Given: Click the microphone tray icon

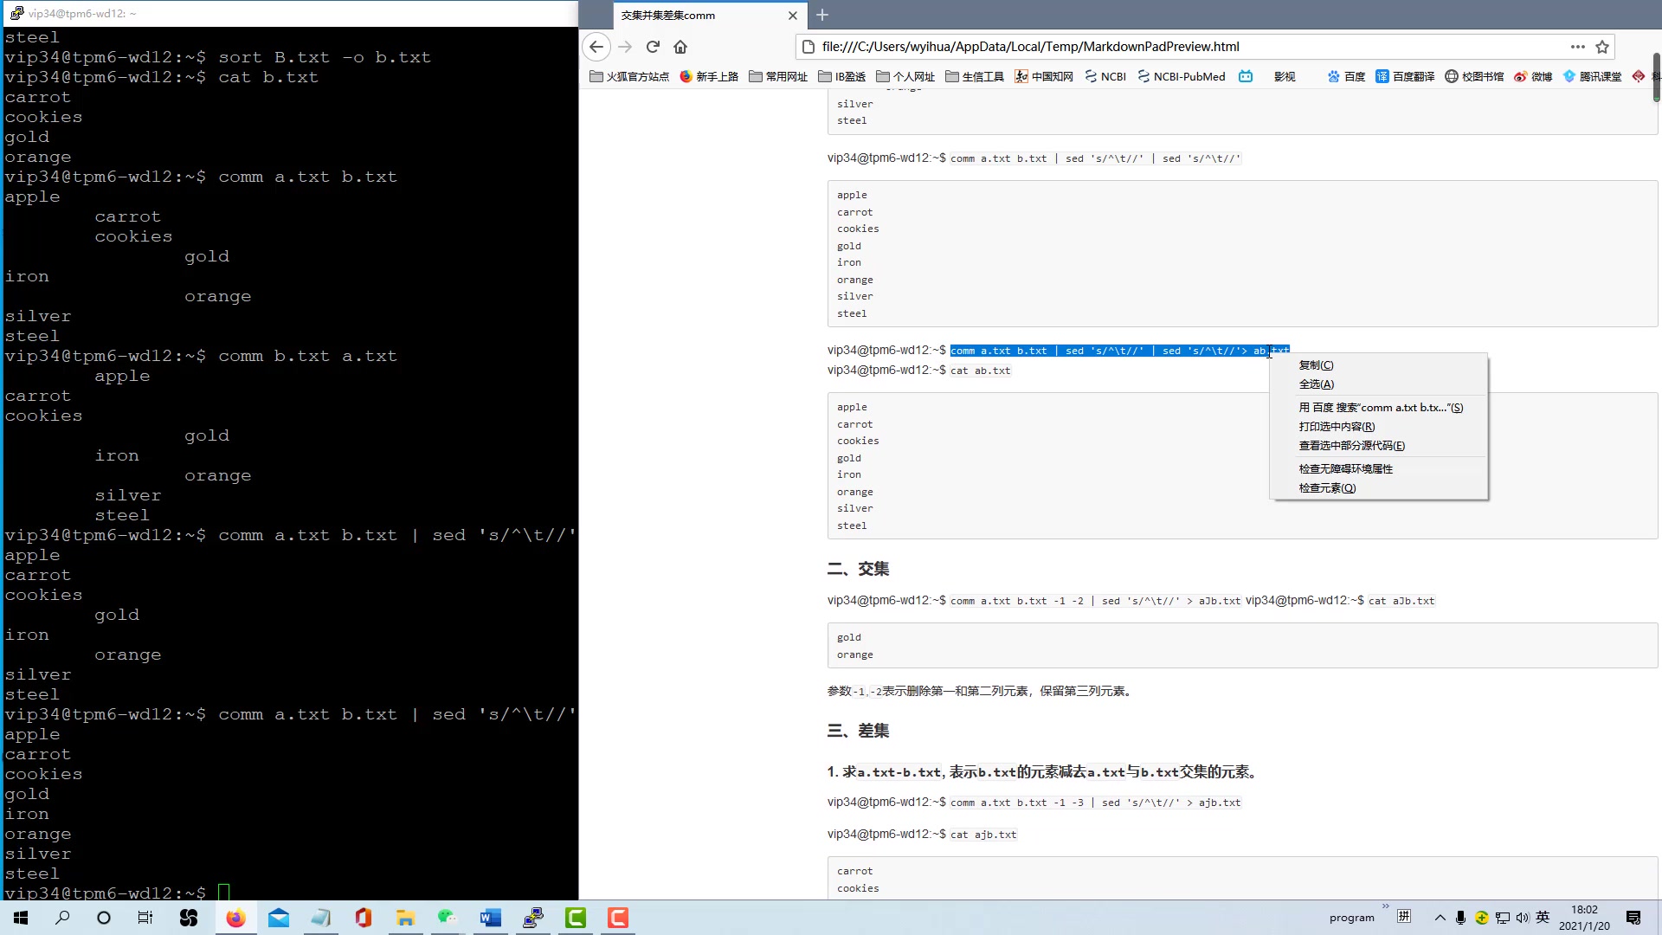Looking at the screenshot, I should coord(1461,918).
